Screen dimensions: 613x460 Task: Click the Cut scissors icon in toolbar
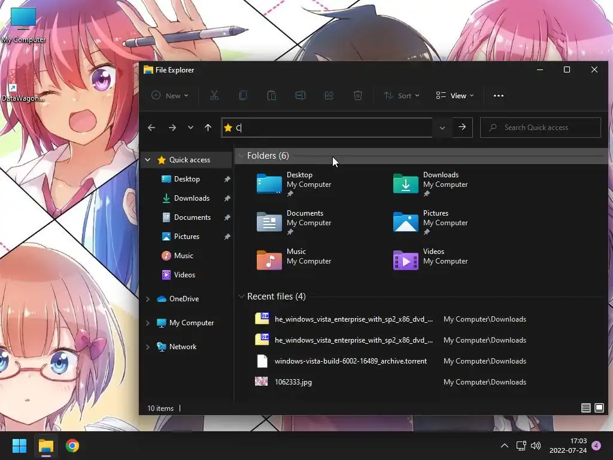[x=214, y=95]
